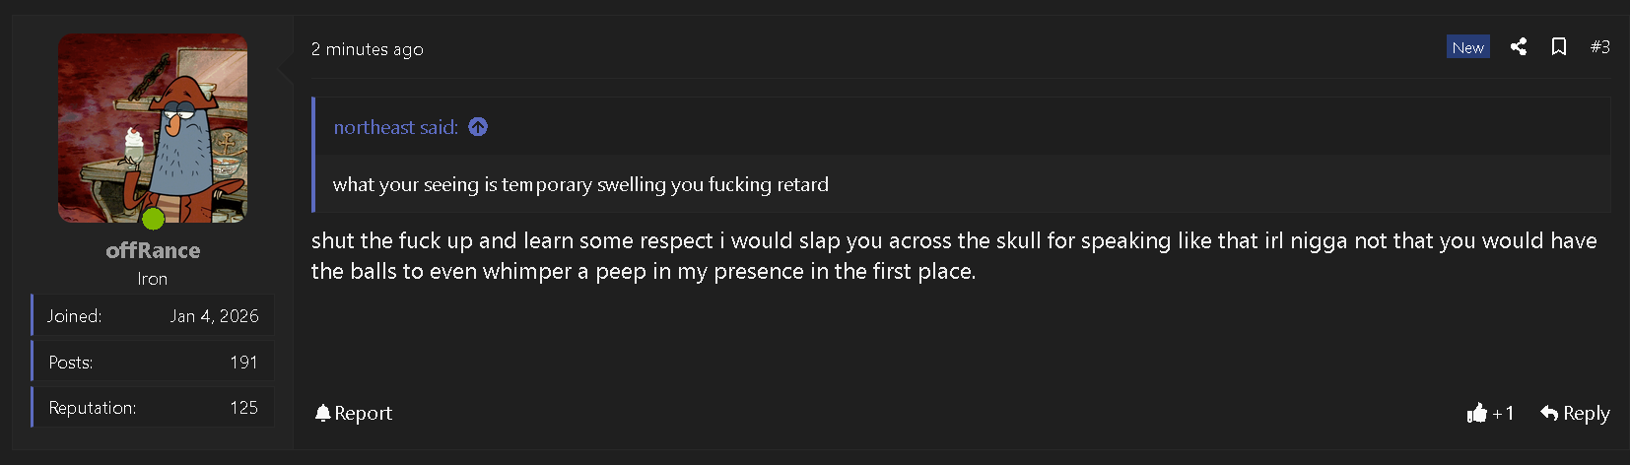Click the Iron user rank title
Screen dimensions: 1630x465
(153, 279)
